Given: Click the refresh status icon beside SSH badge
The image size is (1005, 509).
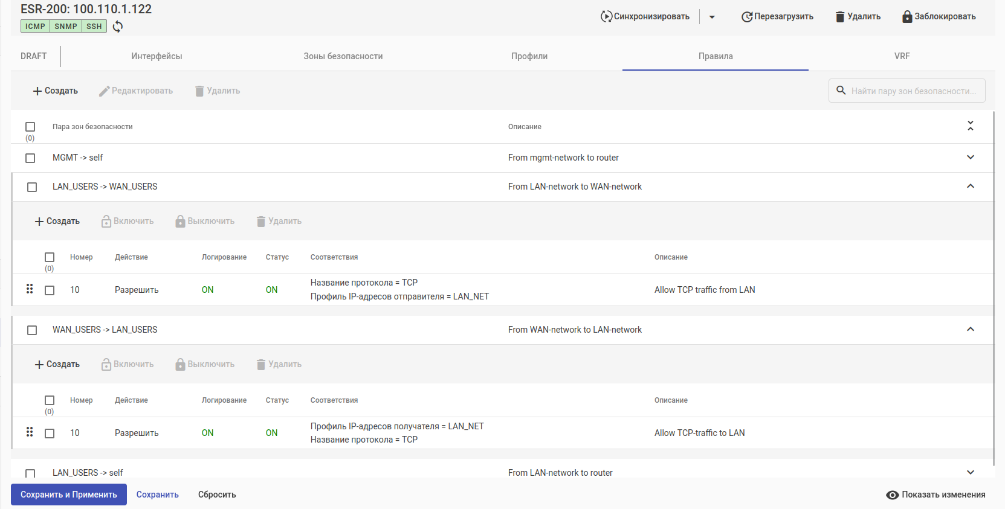Looking at the screenshot, I should click(x=118, y=27).
